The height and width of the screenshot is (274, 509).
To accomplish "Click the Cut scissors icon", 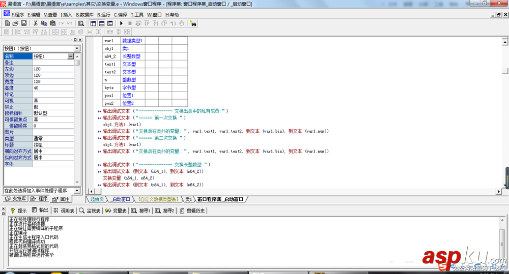I will click(x=36, y=23).
